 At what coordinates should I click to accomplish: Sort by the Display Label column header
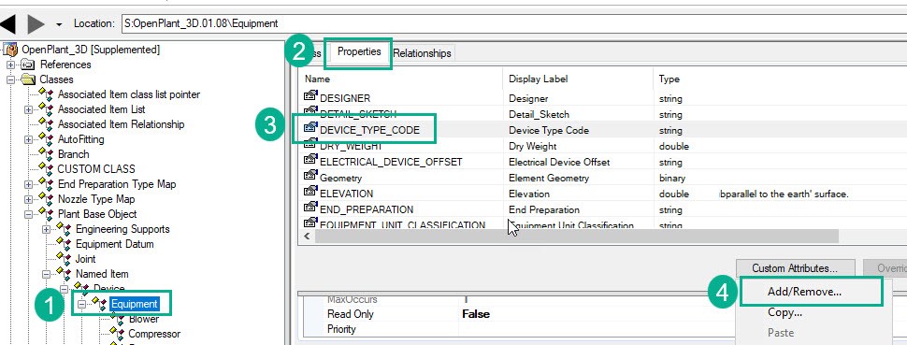tap(579, 79)
